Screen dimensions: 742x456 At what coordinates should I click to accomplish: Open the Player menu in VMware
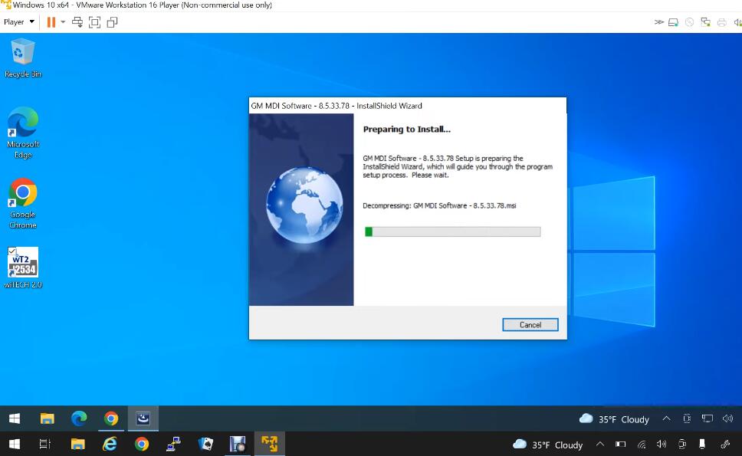point(19,21)
